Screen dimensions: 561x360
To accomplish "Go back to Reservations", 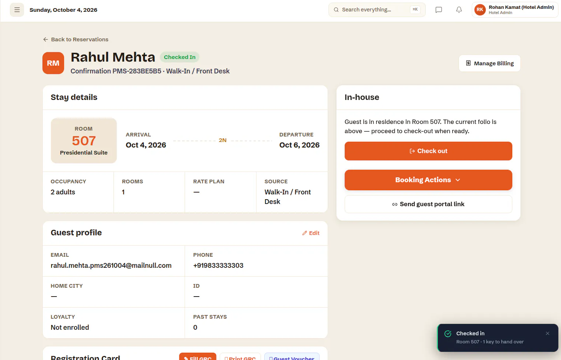I will click(76, 39).
